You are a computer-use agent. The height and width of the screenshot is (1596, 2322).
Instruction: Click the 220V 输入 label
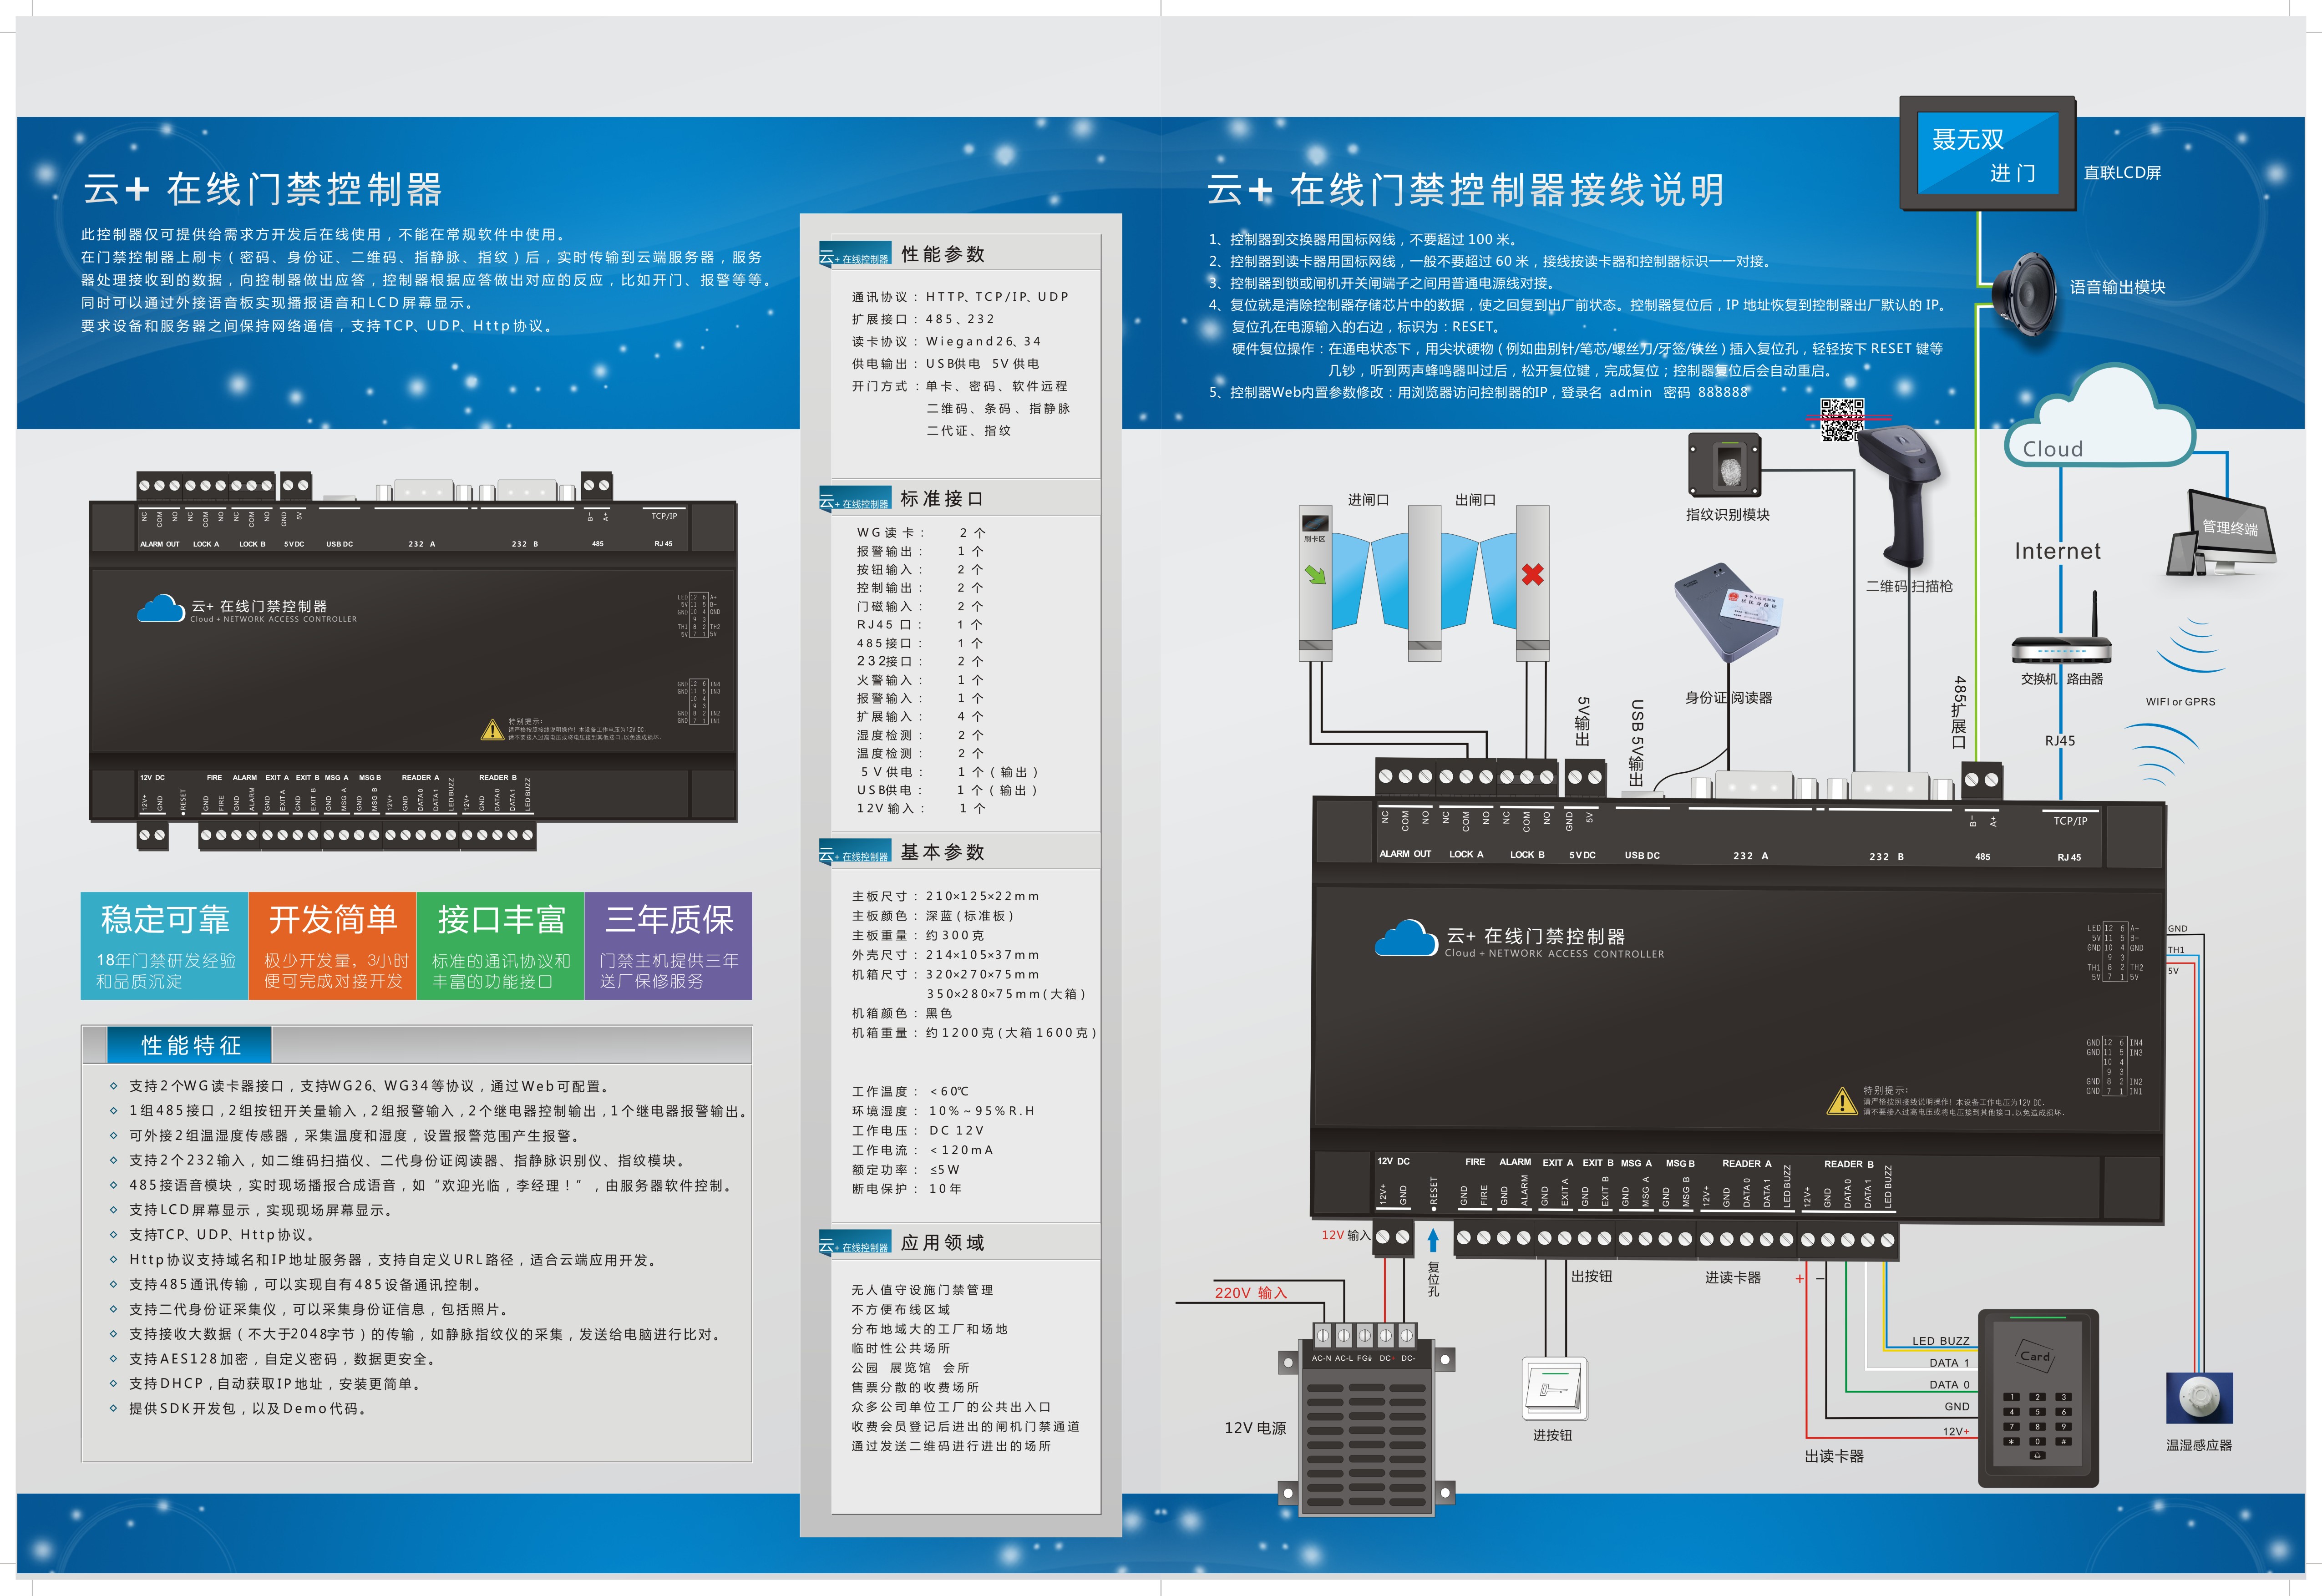point(1250,1293)
